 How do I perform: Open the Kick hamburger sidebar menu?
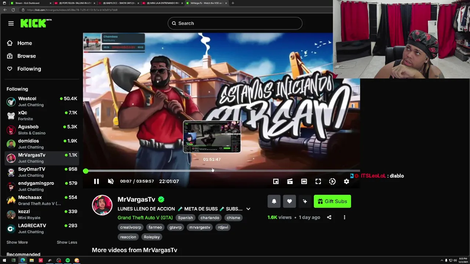tap(11, 23)
